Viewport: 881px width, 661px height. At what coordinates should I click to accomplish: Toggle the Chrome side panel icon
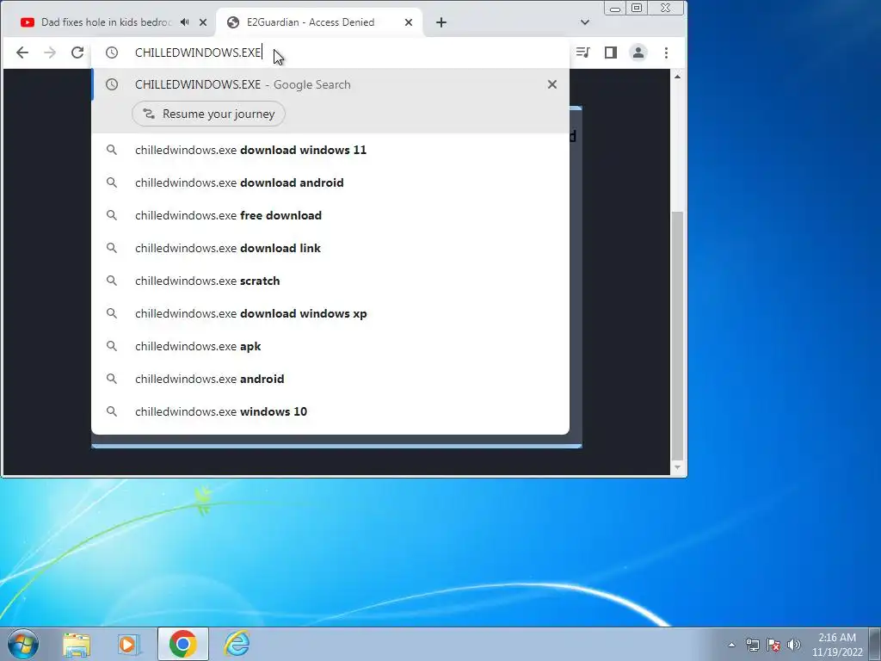coord(611,53)
